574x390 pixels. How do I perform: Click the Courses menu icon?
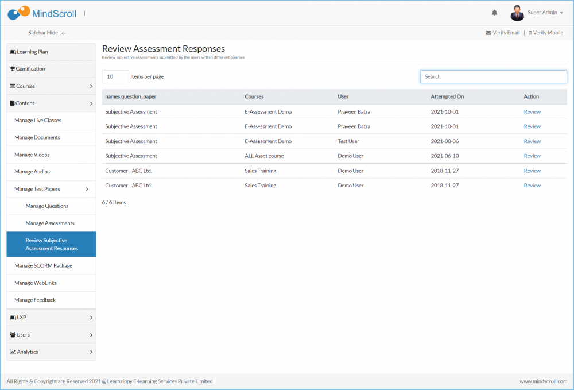pos(13,86)
